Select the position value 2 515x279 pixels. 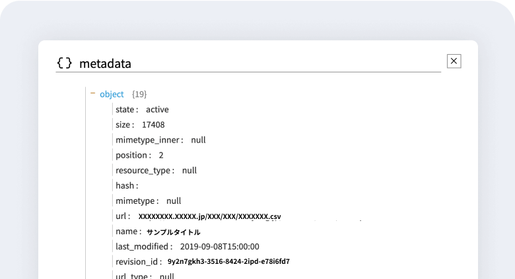coord(161,155)
